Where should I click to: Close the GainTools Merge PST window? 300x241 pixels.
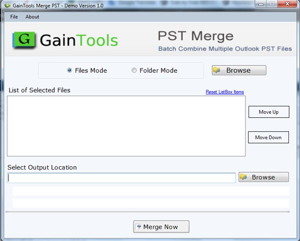(x=287, y=4)
